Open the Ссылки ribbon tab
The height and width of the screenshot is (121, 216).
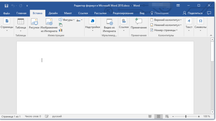tap(83, 13)
